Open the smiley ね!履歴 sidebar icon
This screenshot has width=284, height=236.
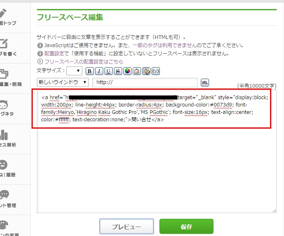(7, 169)
